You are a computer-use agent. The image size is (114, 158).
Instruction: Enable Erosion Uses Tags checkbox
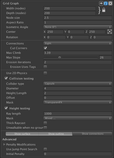pos(45,67)
